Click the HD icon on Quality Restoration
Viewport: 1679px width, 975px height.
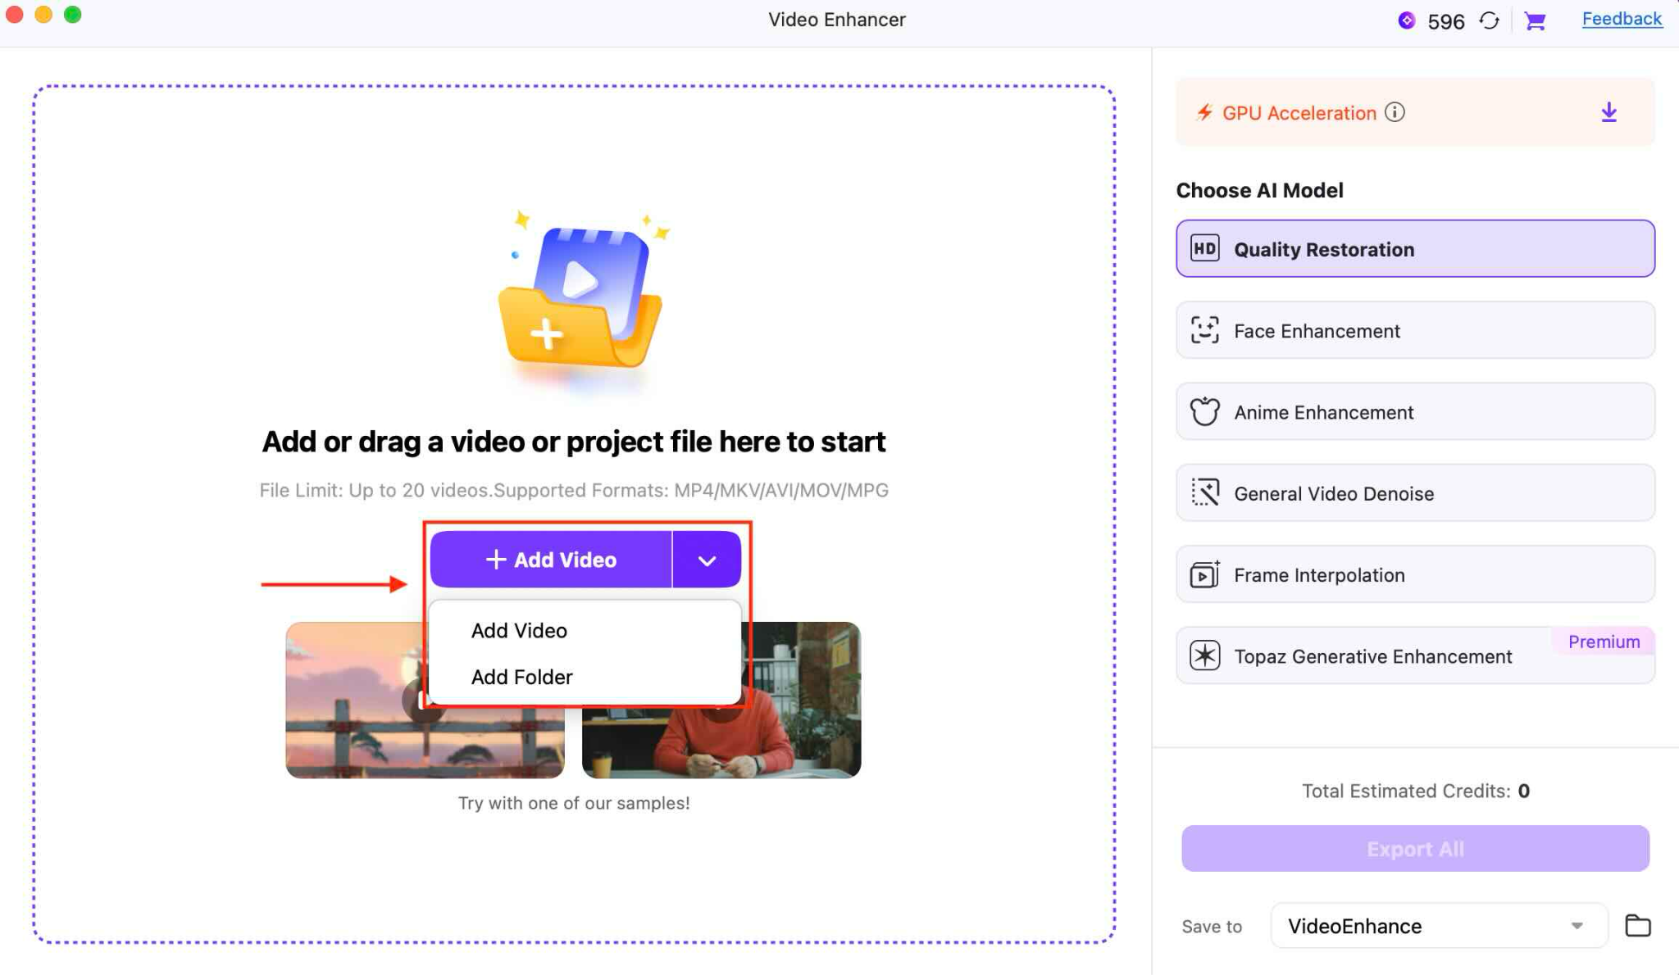1205,248
